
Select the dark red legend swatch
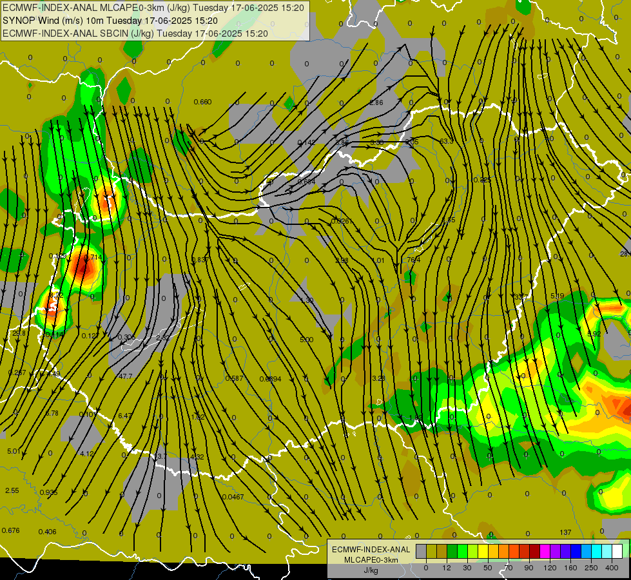(x=535, y=552)
